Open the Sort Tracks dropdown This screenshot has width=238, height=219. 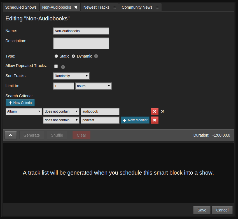click(x=71, y=76)
